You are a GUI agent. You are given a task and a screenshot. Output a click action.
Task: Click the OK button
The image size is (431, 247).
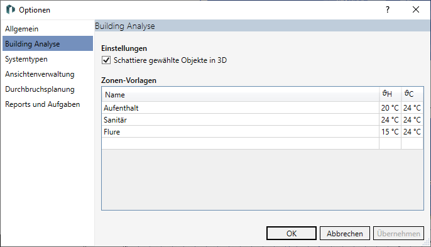pos(292,233)
